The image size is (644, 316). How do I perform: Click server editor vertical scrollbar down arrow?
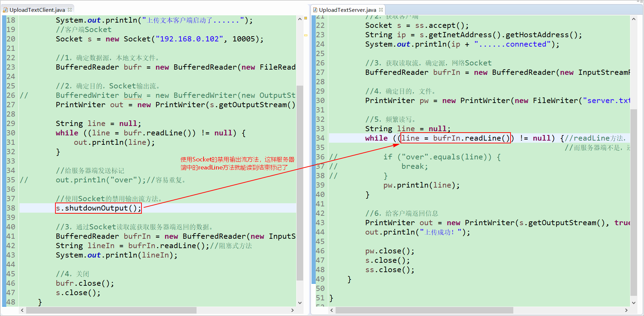(x=634, y=303)
